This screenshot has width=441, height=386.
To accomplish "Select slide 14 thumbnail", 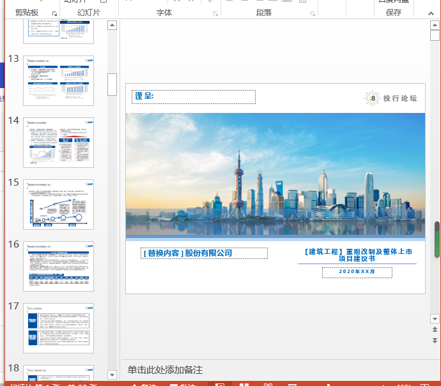I will [x=59, y=143].
